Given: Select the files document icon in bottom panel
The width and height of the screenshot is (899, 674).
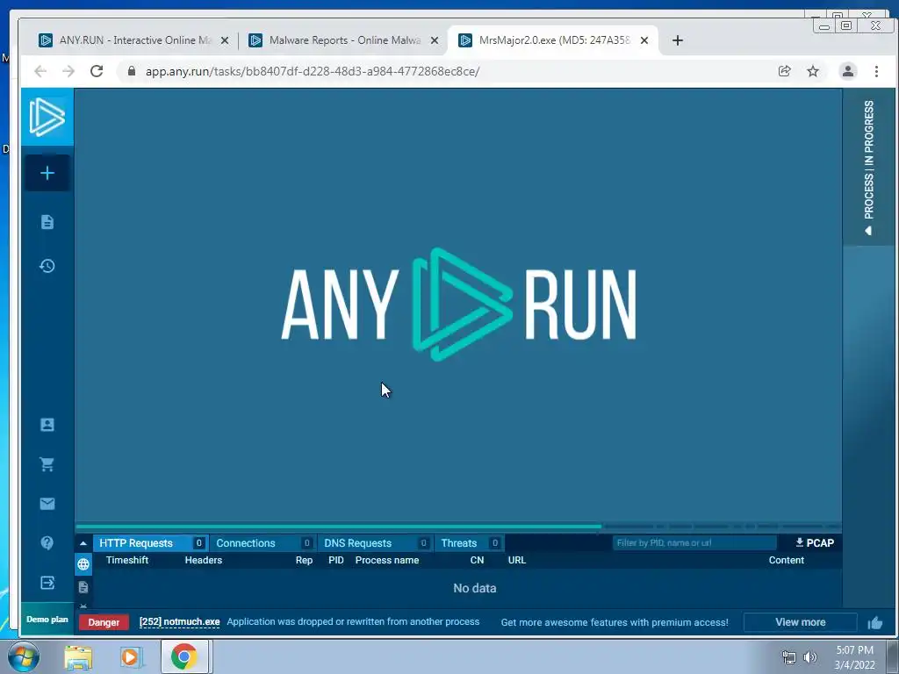Looking at the screenshot, I should click(83, 587).
